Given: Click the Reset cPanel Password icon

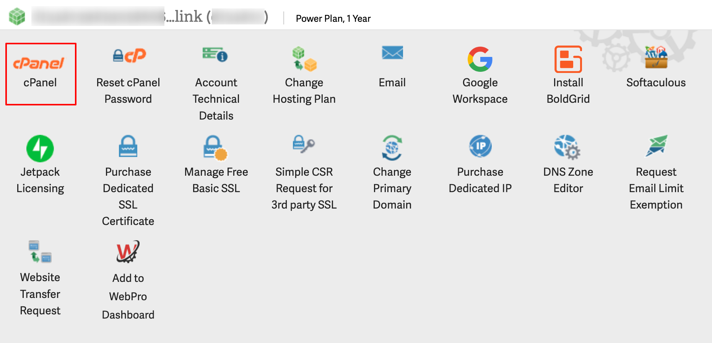Looking at the screenshot, I should [x=129, y=56].
